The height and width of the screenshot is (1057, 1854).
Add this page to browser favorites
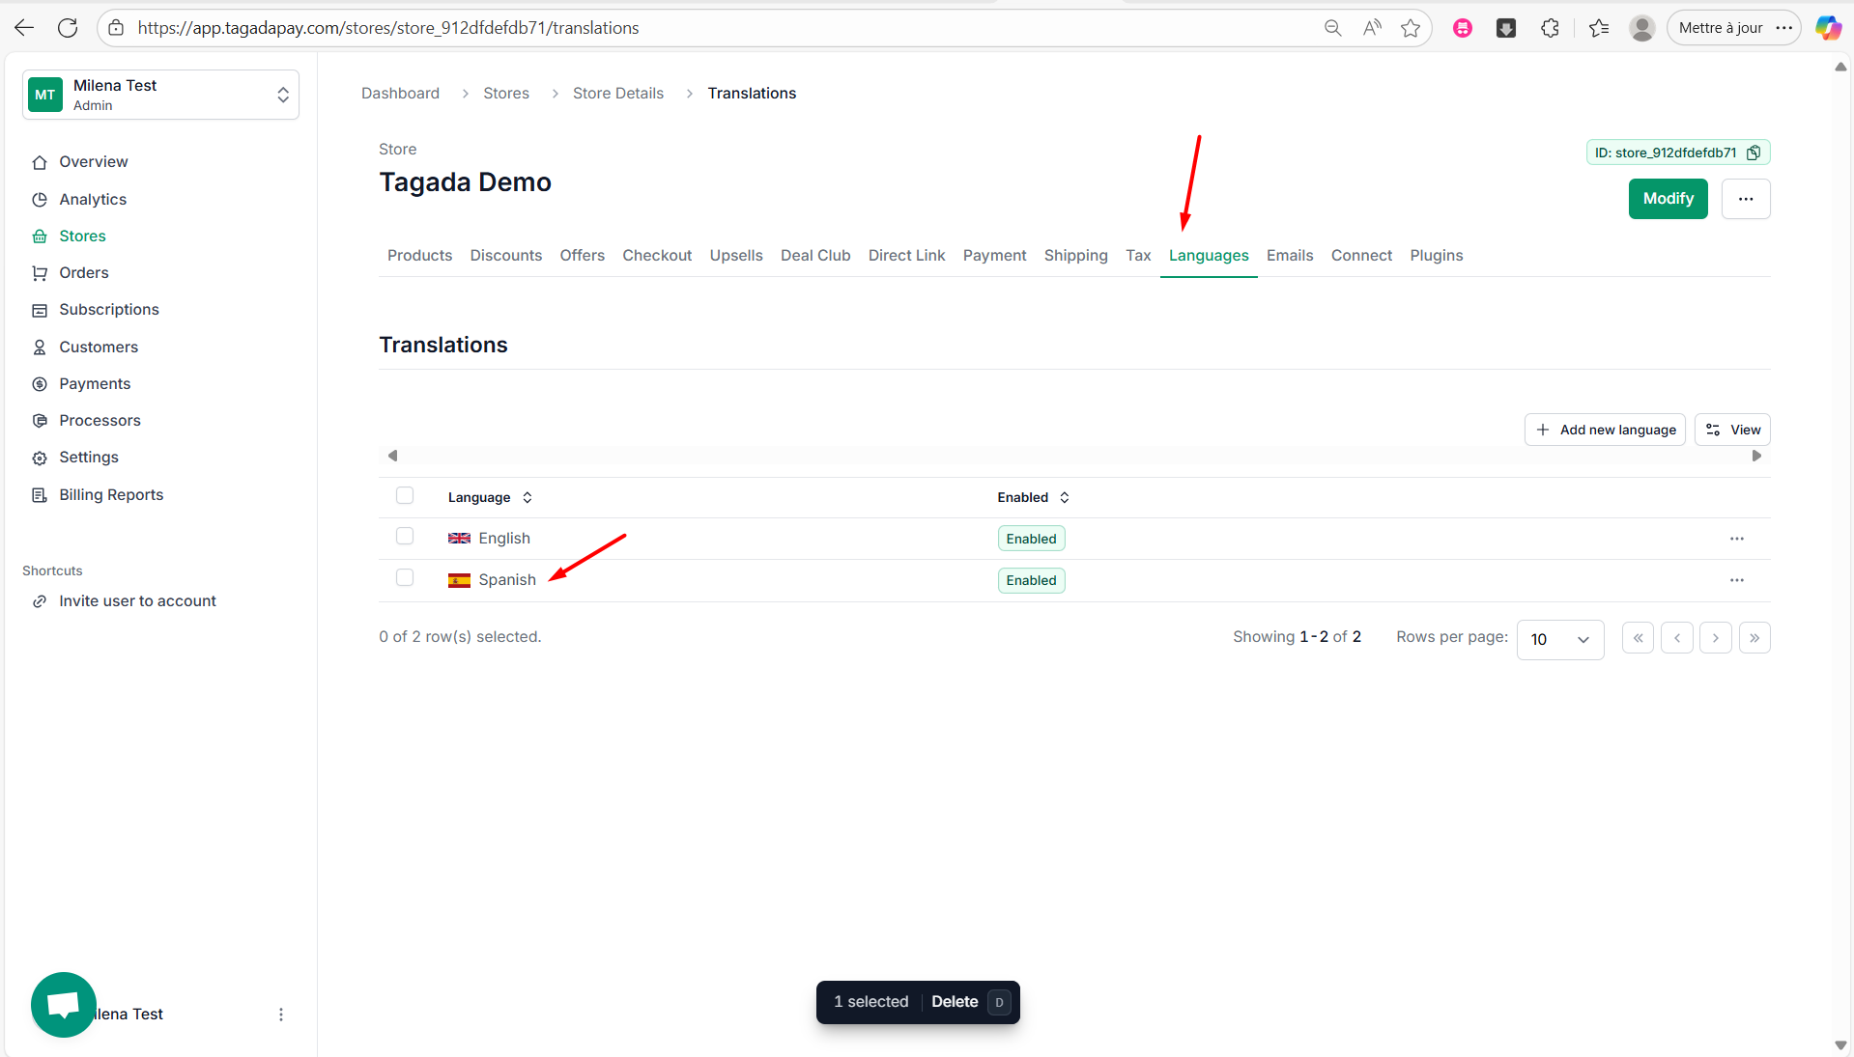point(1411,28)
